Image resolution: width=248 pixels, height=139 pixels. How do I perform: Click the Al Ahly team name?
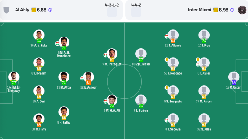click(22, 10)
